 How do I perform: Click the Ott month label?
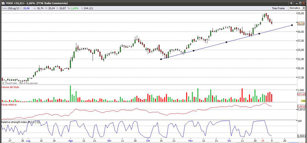(148, 141)
